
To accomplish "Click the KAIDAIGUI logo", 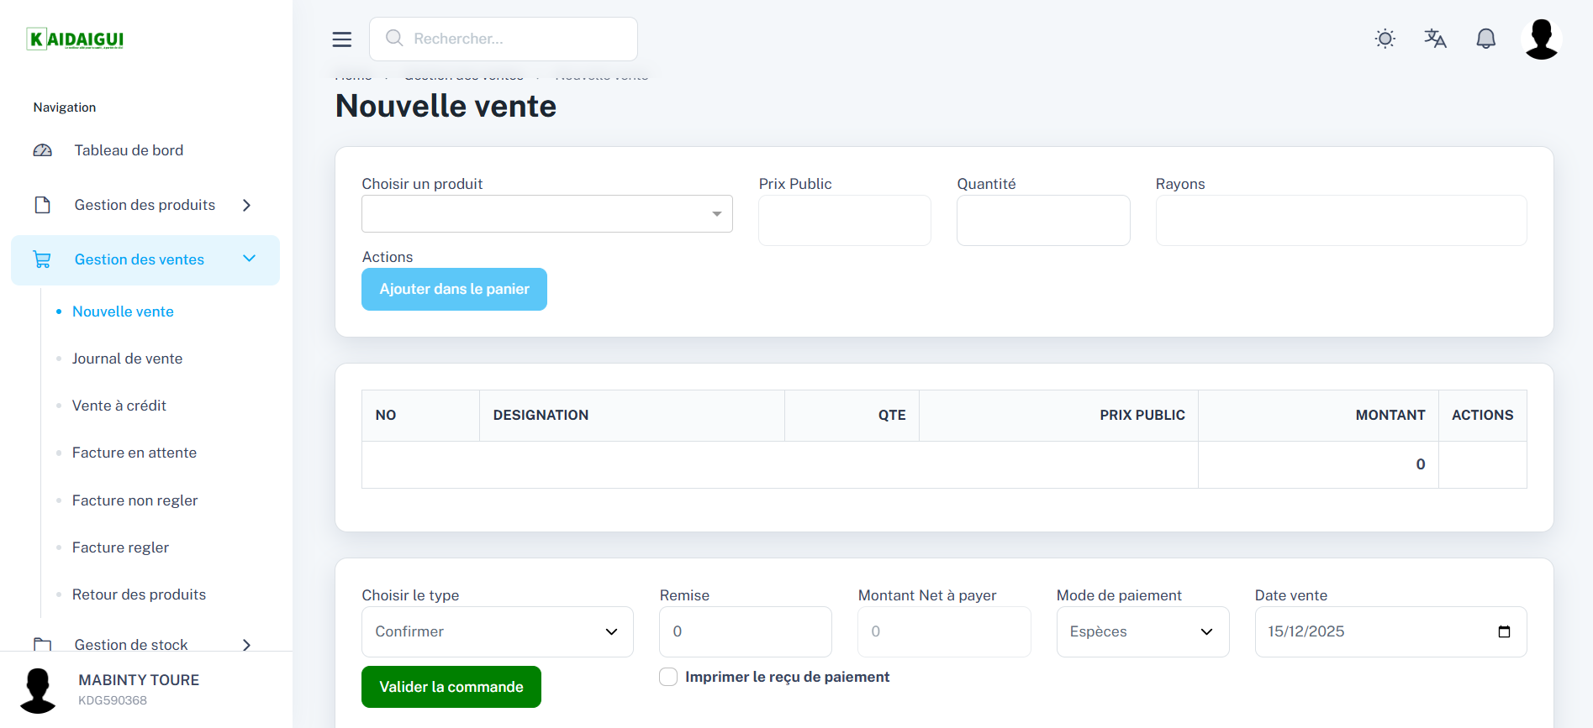I will coord(76,39).
